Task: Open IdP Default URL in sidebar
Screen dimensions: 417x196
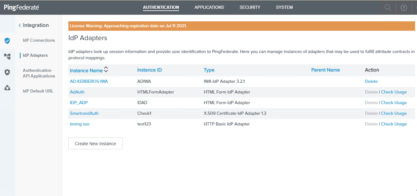Action: coord(38,91)
